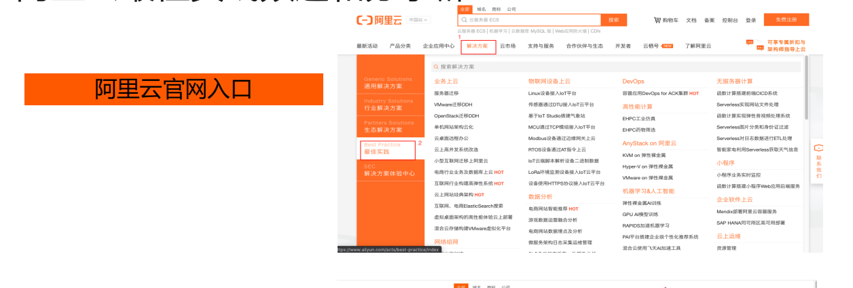Select the 商标 search tab
853x288 pixels.
pos(496,10)
